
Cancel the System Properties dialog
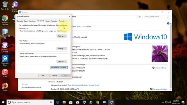point(54,76)
